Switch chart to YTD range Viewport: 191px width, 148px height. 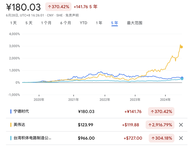coord(84,23)
